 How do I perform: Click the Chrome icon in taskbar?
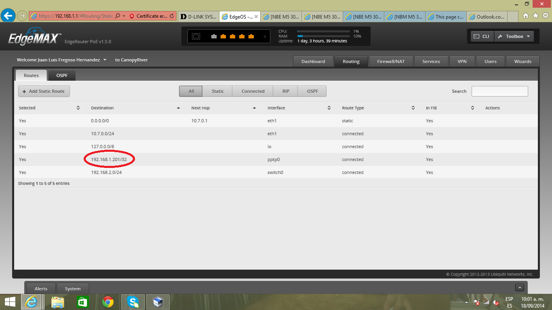tap(108, 302)
